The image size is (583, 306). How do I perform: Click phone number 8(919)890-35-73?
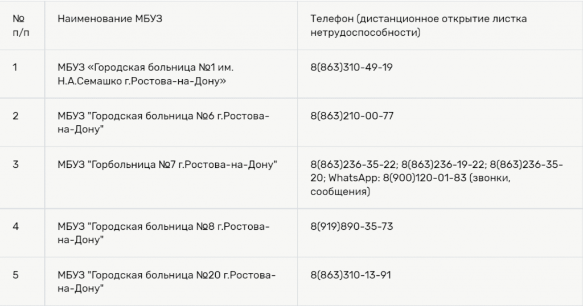(x=351, y=226)
